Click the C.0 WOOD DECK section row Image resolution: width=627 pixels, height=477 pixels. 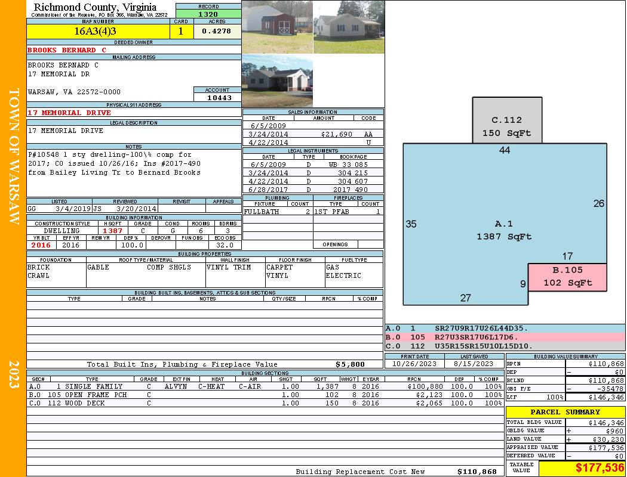(x=266, y=403)
